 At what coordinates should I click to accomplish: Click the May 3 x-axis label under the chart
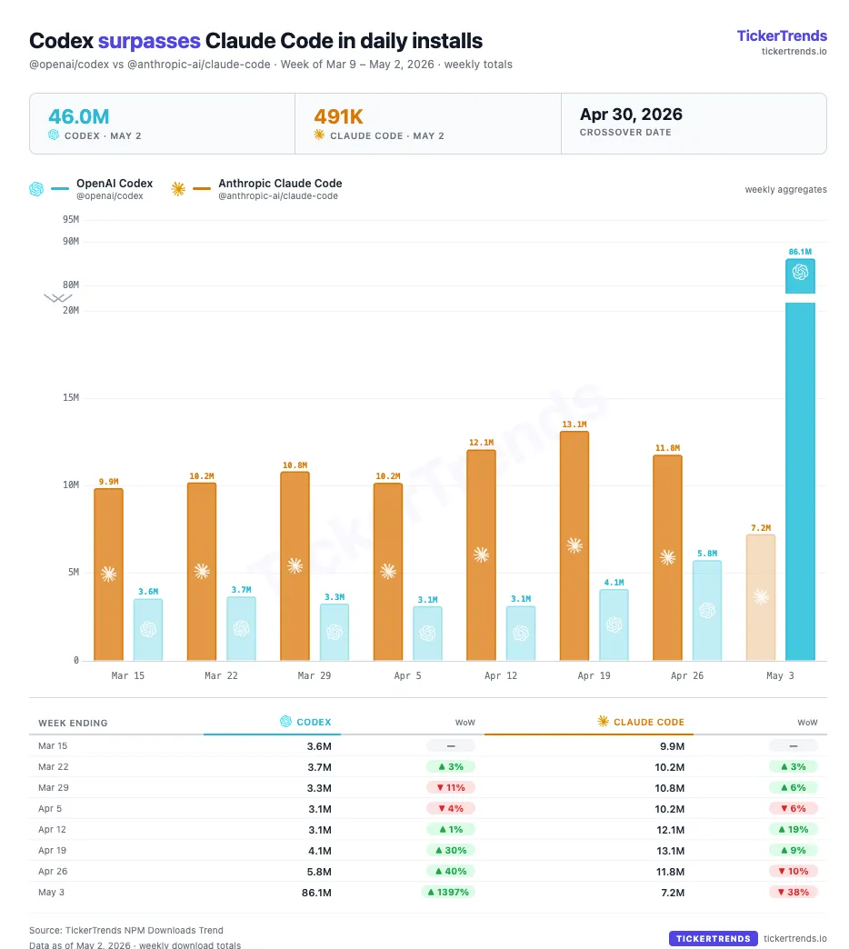(x=780, y=675)
